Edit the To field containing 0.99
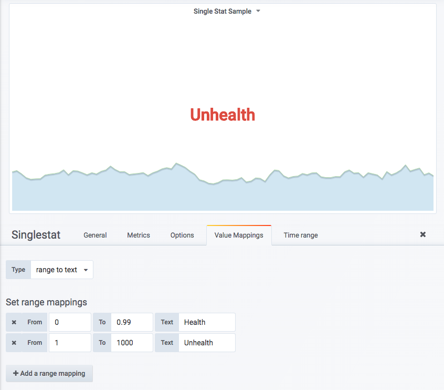444x390 pixels. click(x=132, y=322)
